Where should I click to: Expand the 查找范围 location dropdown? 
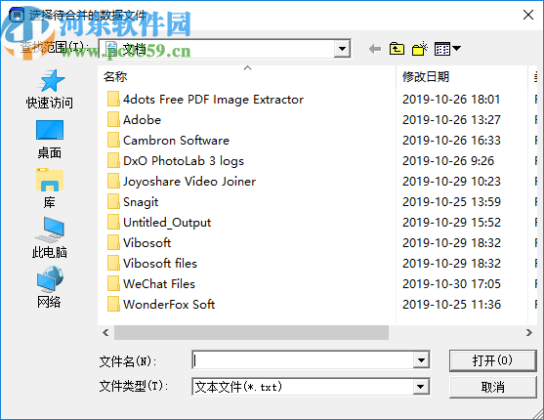pyautogui.click(x=342, y=49)
